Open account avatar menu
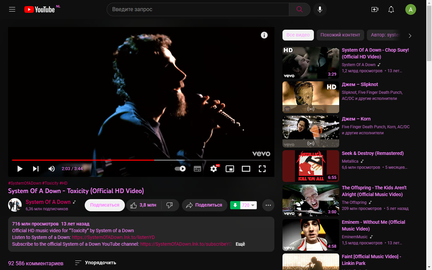Image resolution: width=432 pixels, height=270 pixels. 411,9
